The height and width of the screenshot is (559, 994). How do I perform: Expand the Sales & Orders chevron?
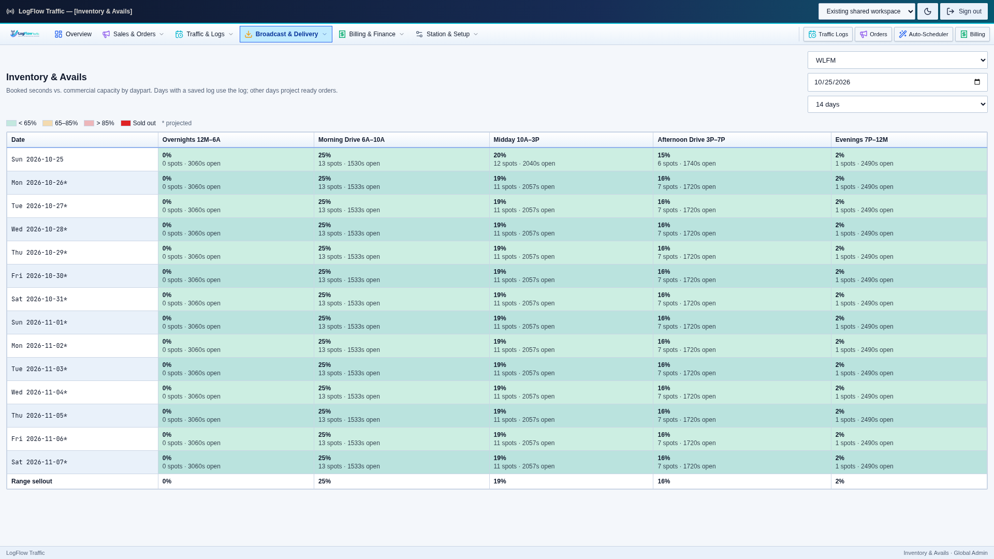coord(162,34)
